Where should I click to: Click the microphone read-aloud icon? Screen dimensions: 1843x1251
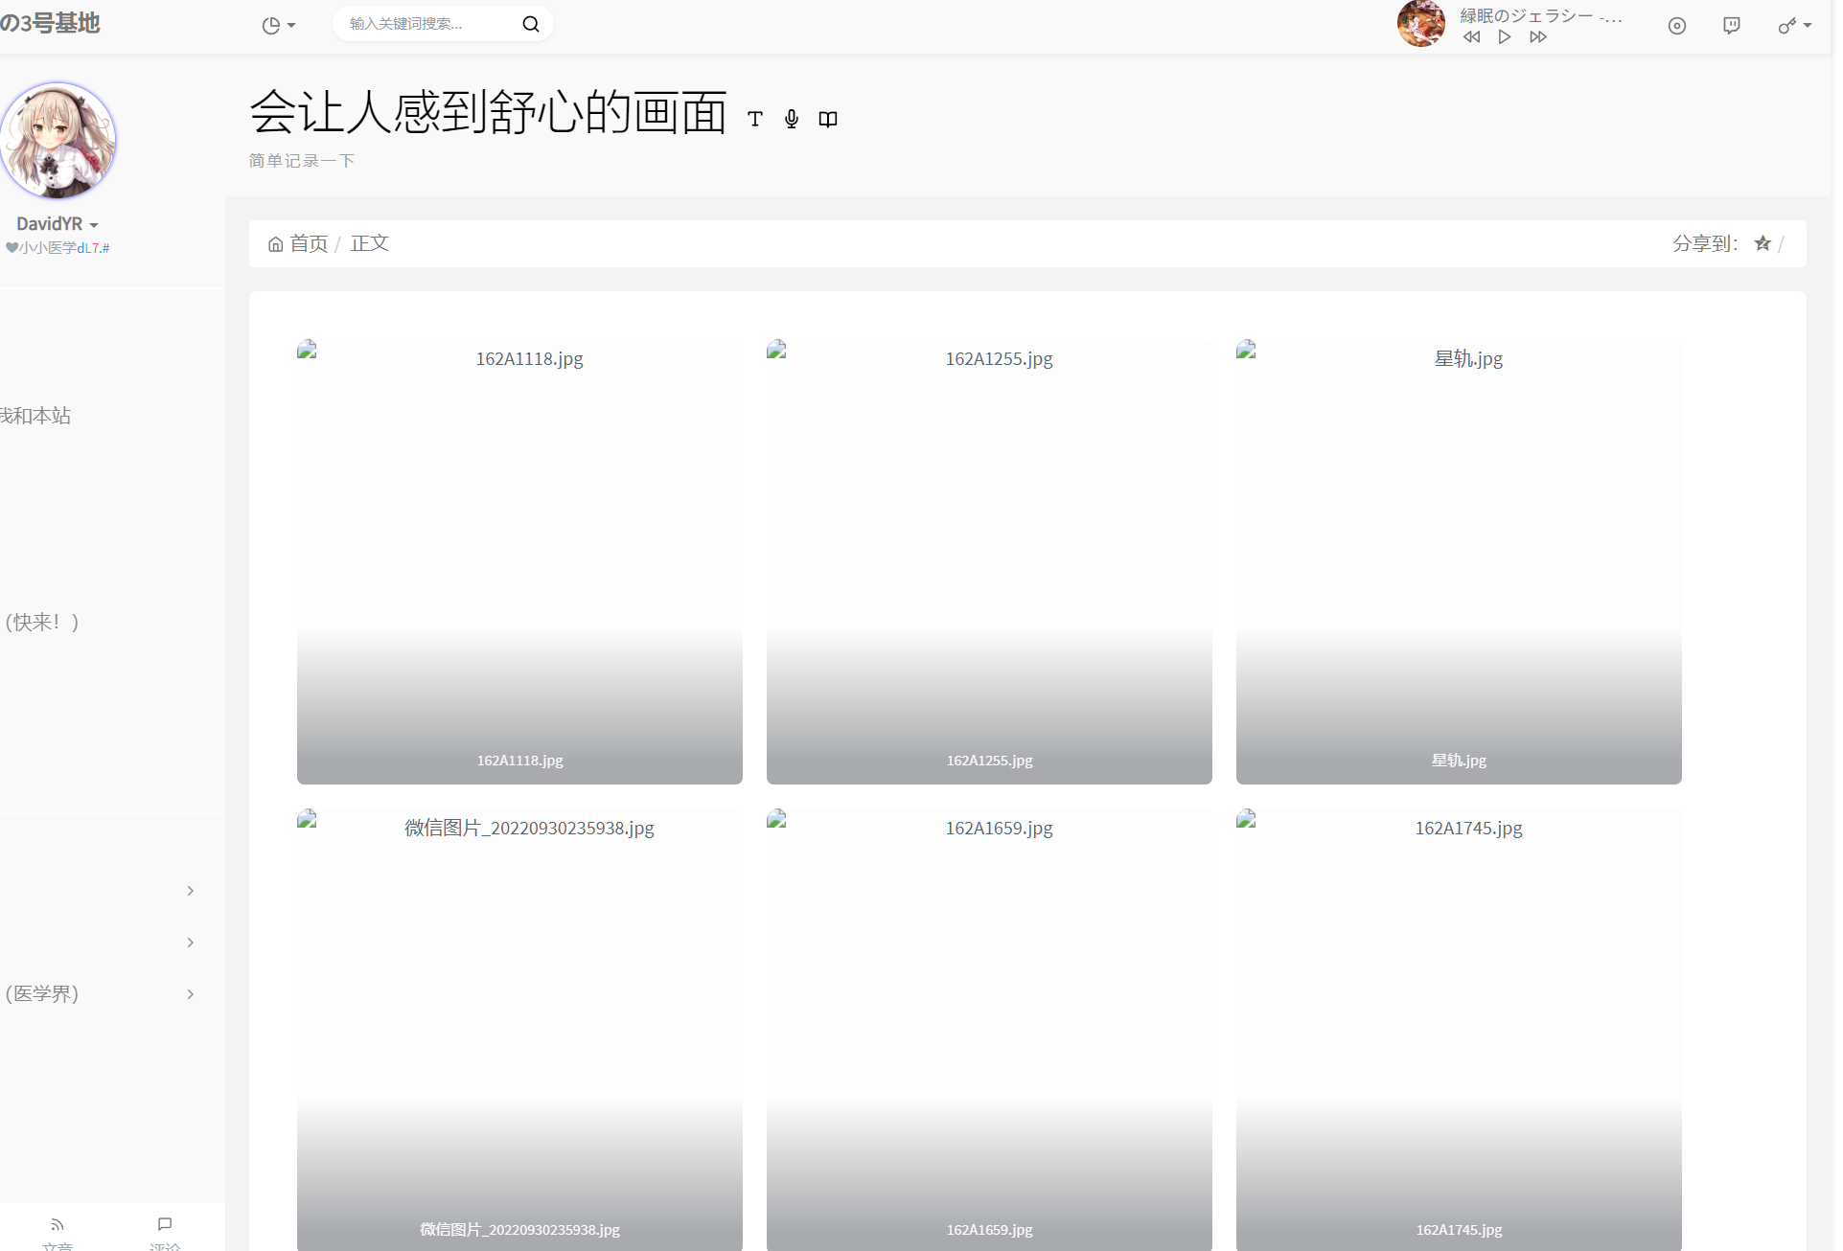pyautogui.click(x=792, y=119)
